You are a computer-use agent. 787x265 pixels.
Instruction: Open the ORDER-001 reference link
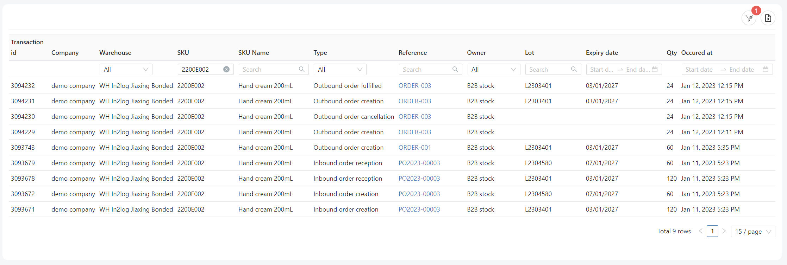[x=414, y=148]
